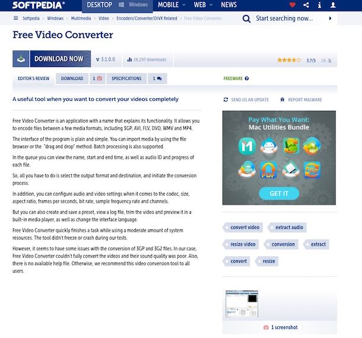Switch to the Download tab
The width and height of the screenshot is (362, 338).
click(72, 78)
